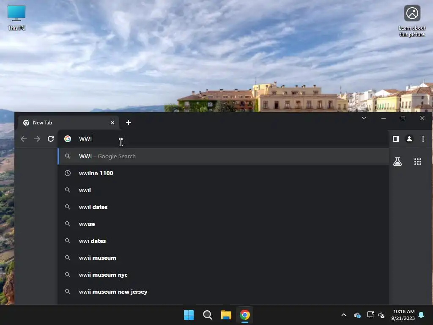Image resolution: width=433 pixels, height=325 pixels.
Task: Choose the wwise suggestion
Action: point(223,224)
